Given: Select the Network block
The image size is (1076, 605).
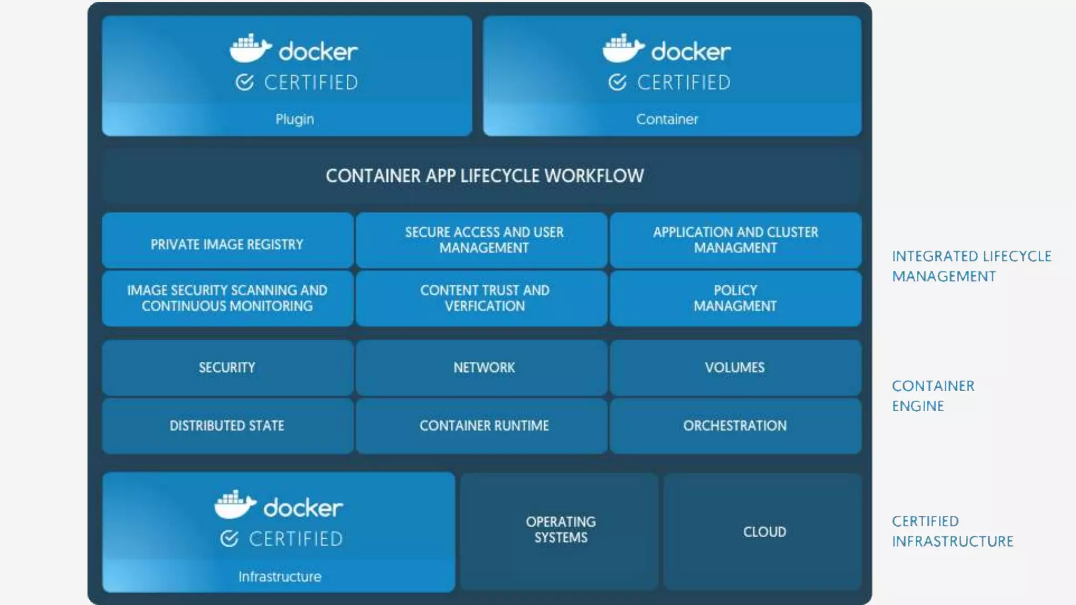Looking at the screenshot, I should (x=483, y=368).
